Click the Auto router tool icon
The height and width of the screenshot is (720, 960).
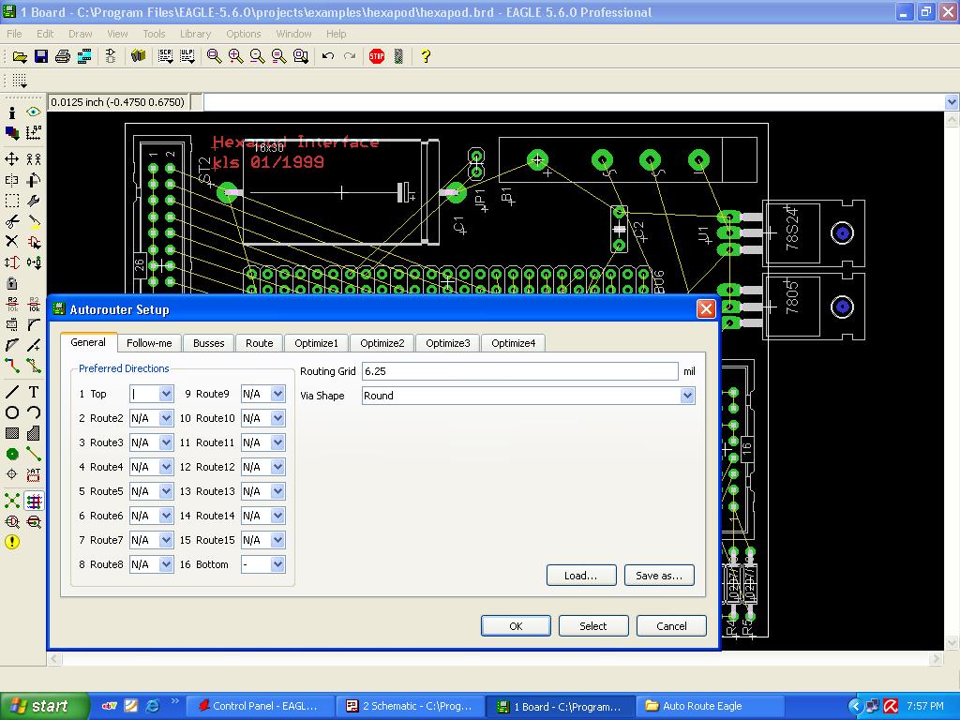[x=34, y=502]
